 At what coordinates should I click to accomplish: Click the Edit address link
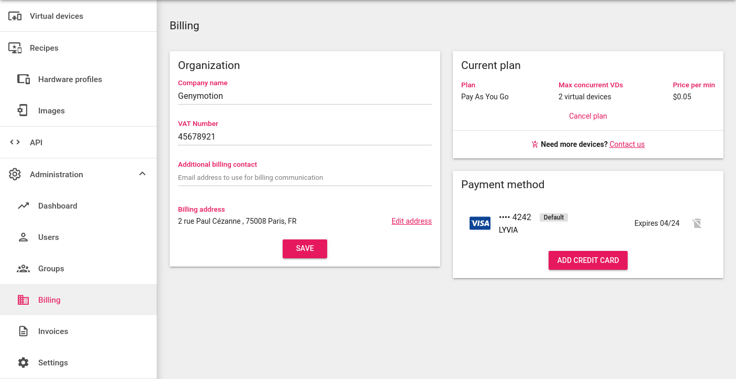411,221
